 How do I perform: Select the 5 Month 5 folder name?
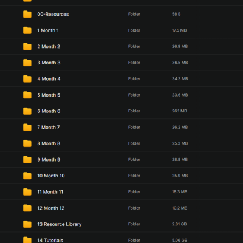pos(49,95)
